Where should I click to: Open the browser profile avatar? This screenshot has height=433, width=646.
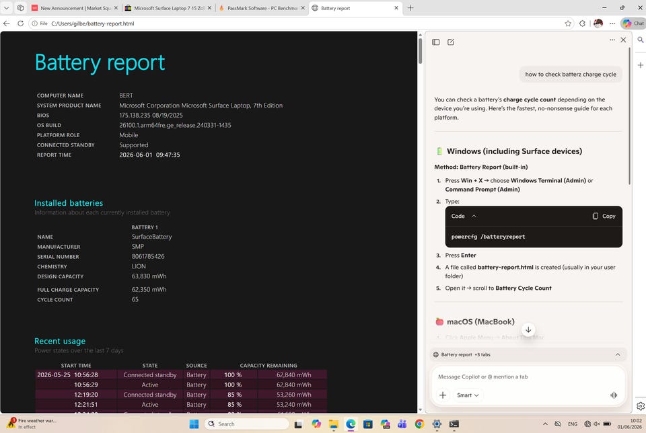pyautogui.click(x=598, y=24)
